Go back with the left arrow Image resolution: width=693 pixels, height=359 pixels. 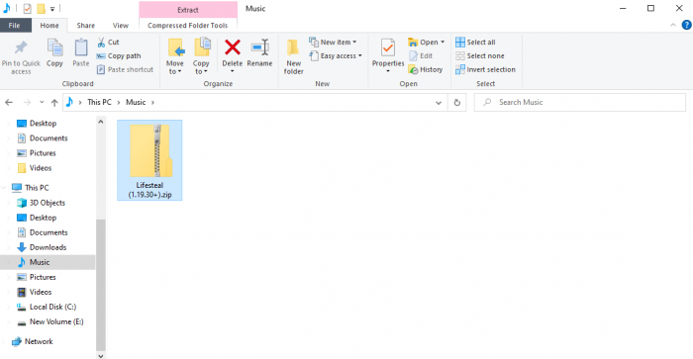coord(9,103)
